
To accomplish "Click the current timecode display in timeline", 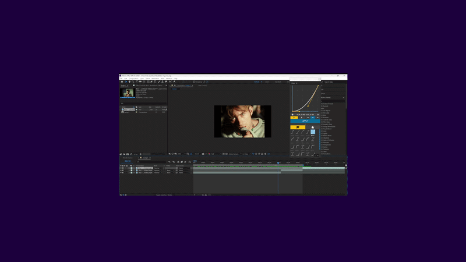I will pos(128,161).
